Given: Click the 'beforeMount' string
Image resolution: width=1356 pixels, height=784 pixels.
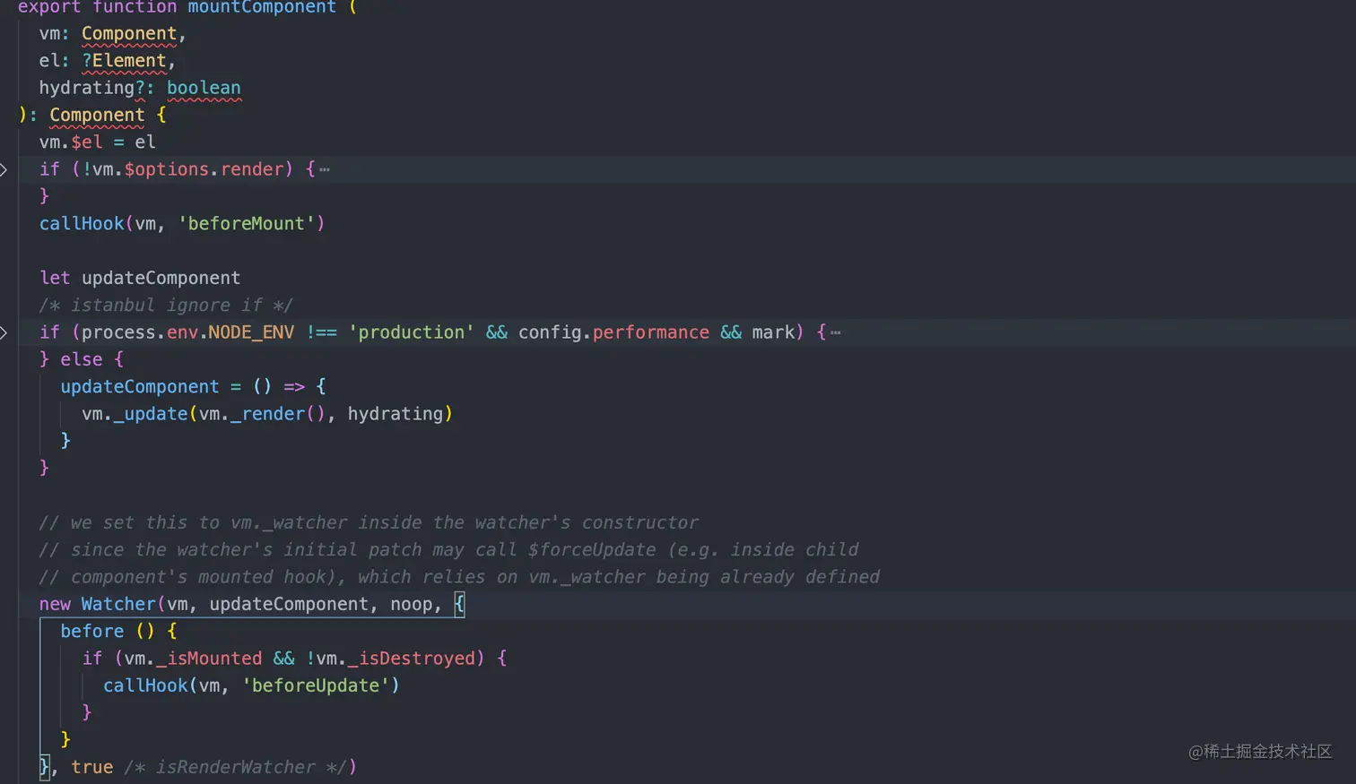Looking at the screenshot, I should (x=246, y=224).
